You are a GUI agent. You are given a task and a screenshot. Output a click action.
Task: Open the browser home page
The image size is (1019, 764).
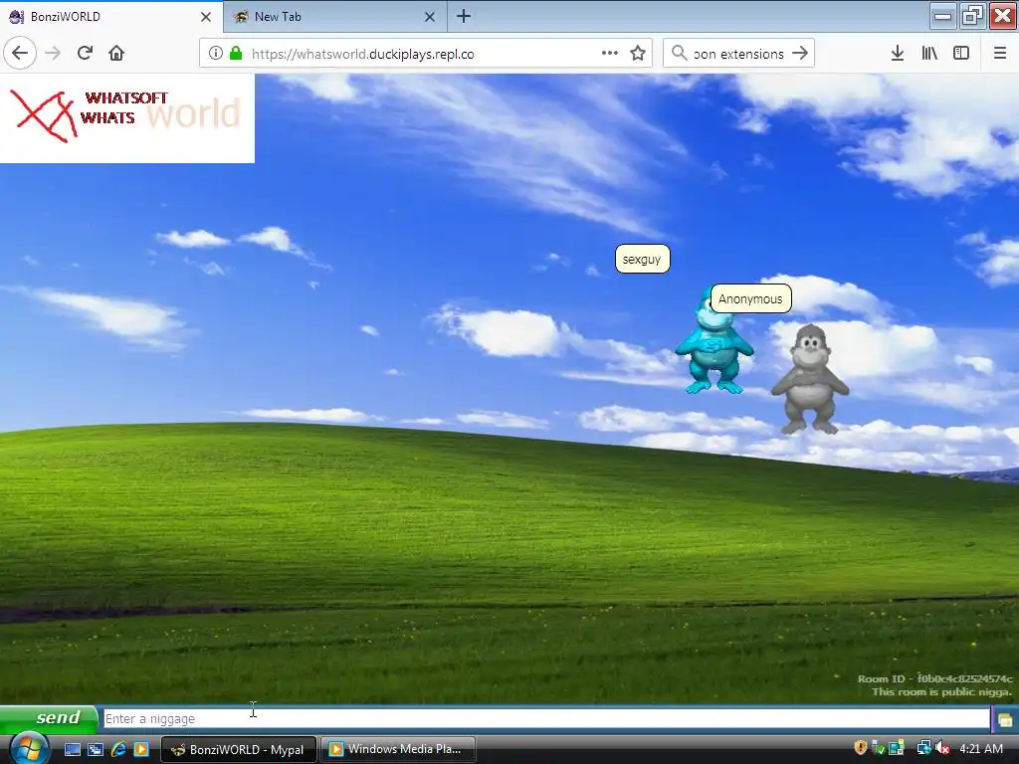[x=116, y=54]
